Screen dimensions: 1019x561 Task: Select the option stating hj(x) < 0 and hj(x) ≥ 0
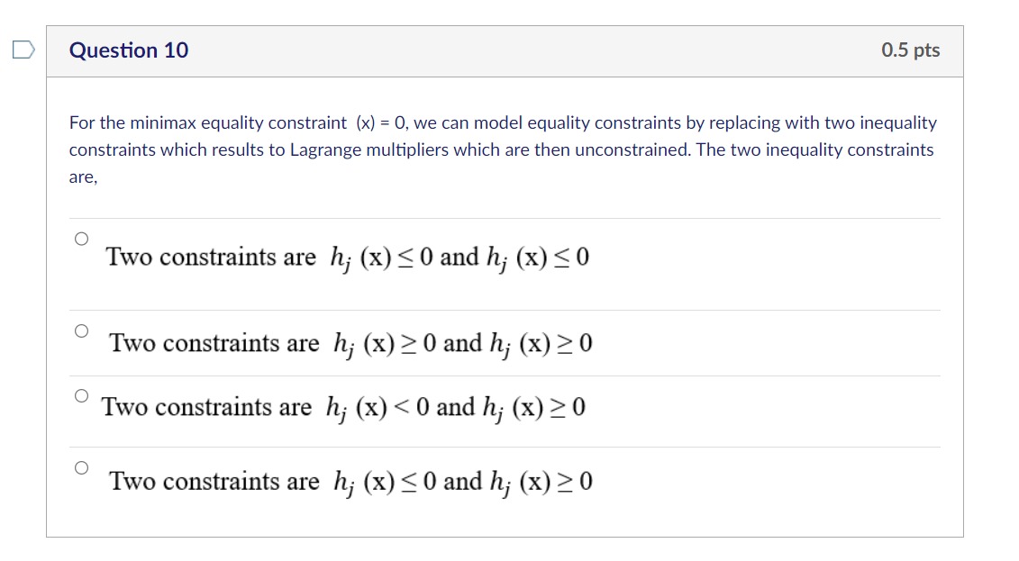(80, 394)
